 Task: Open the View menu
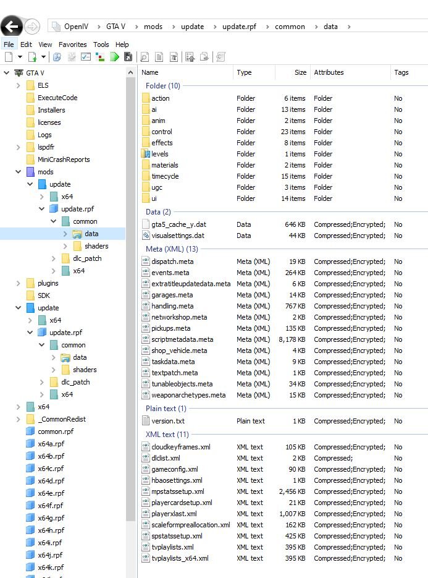pyautogui.click(x=45, y=45)
